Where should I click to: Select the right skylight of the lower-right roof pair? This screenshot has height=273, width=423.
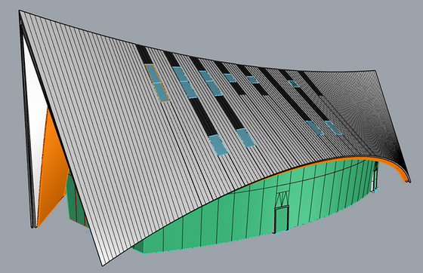333,127
